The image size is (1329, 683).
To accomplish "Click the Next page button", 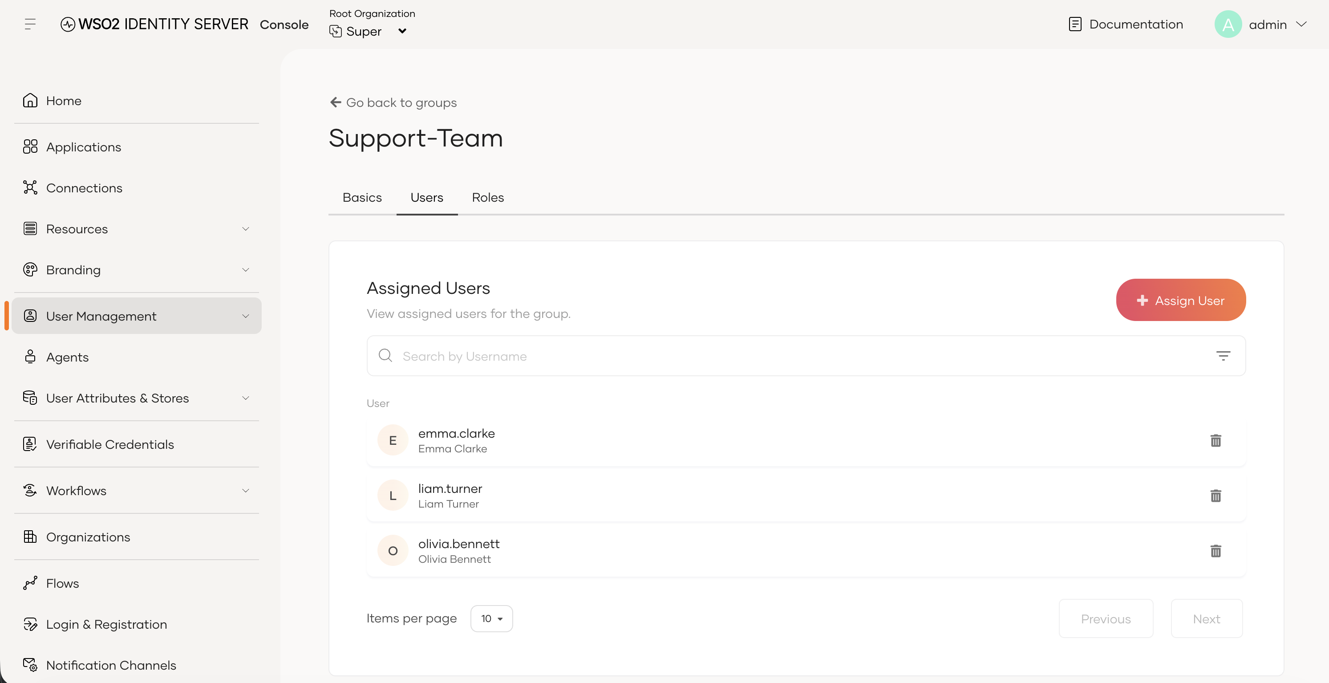I will [x=1207, y=618].
